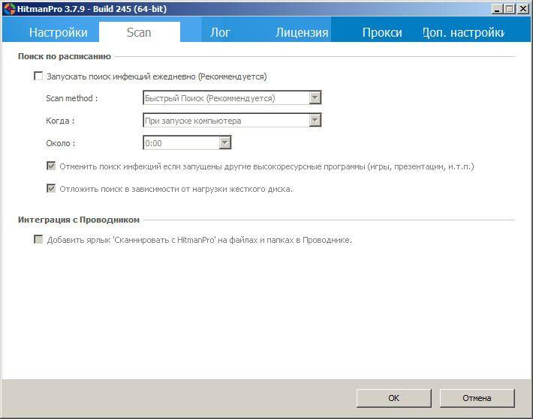533x419 pixels.
Task: Open the Прокси tab
Action: 382,32
